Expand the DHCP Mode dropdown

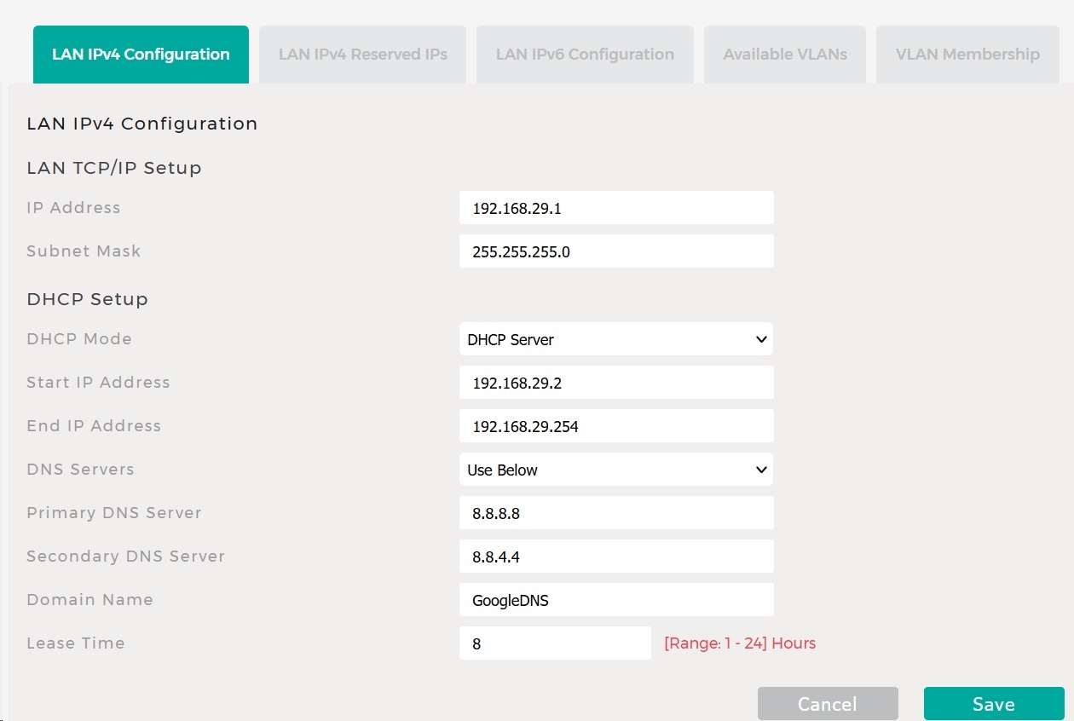(x=615, y=339)
